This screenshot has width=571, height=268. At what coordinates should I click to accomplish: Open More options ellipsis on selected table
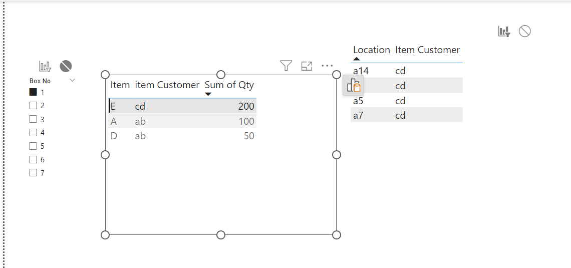coord(328,66)
